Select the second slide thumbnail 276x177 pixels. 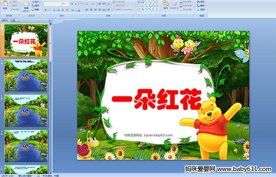tap(26, 75)
